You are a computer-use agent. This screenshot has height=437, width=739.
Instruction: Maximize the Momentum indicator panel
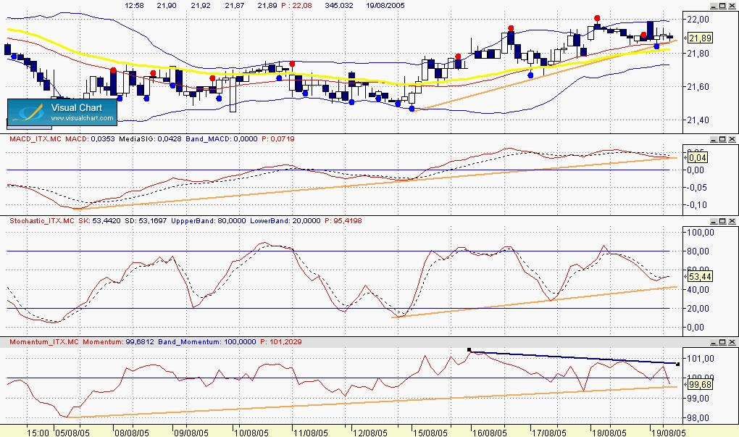point(722,341)
